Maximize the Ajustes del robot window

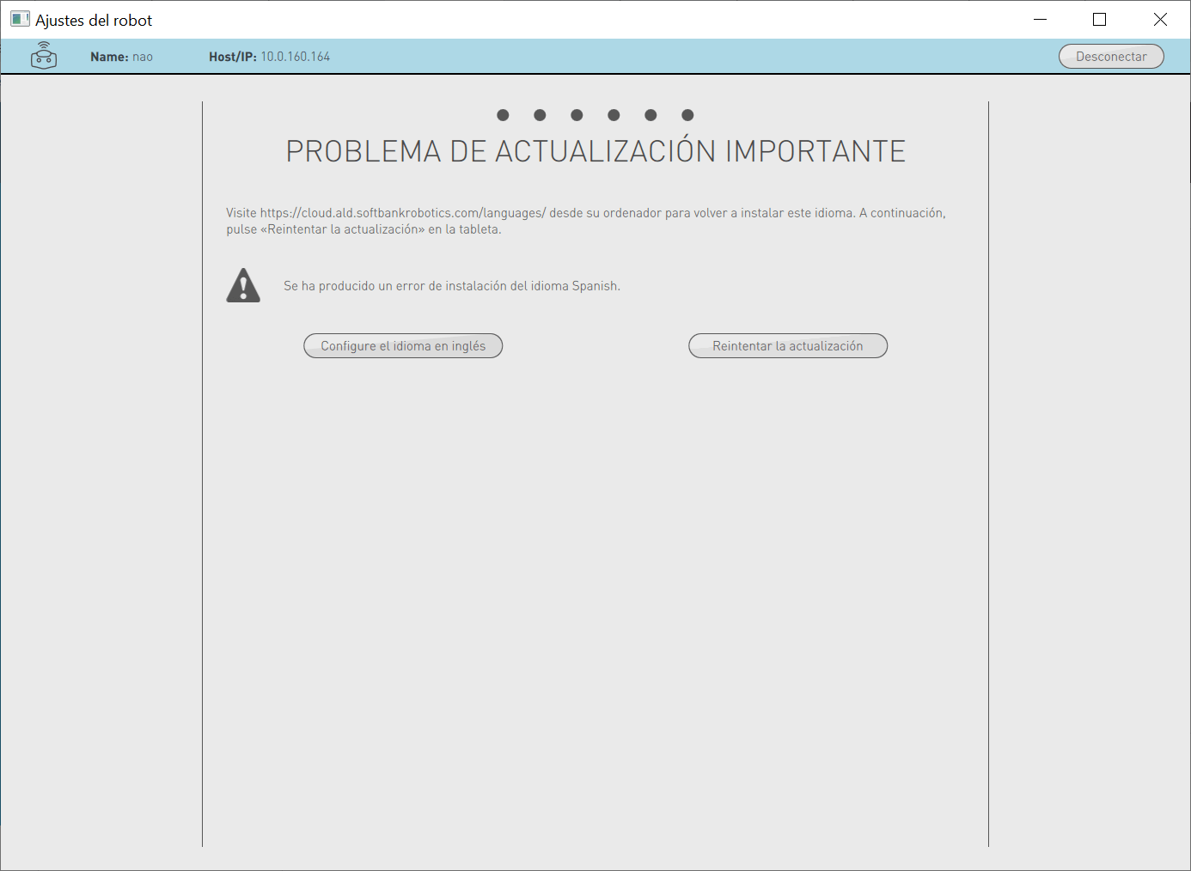[1099, 20]
